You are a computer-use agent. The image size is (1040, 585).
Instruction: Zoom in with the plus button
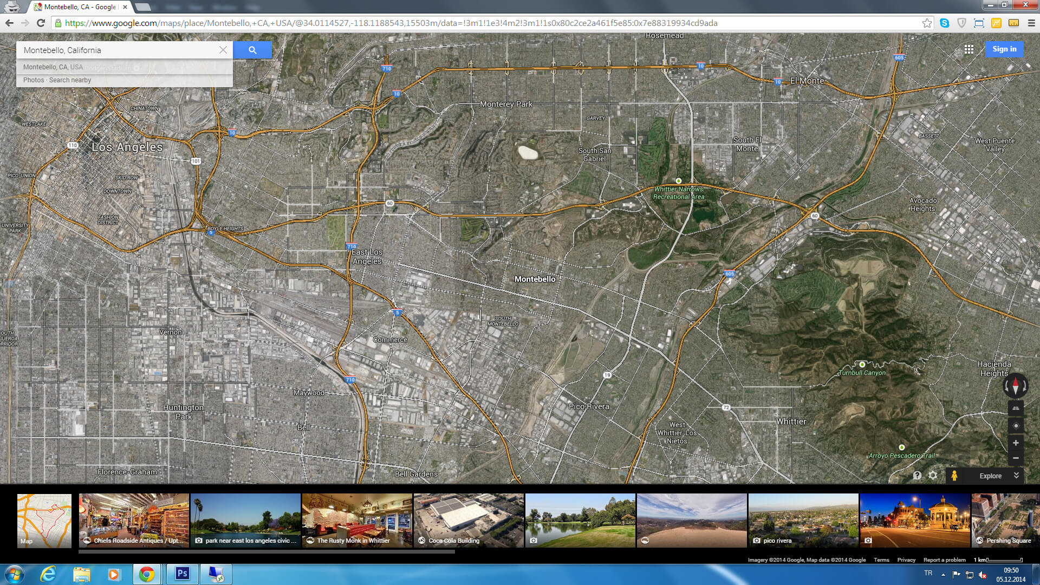(1016, 443)
